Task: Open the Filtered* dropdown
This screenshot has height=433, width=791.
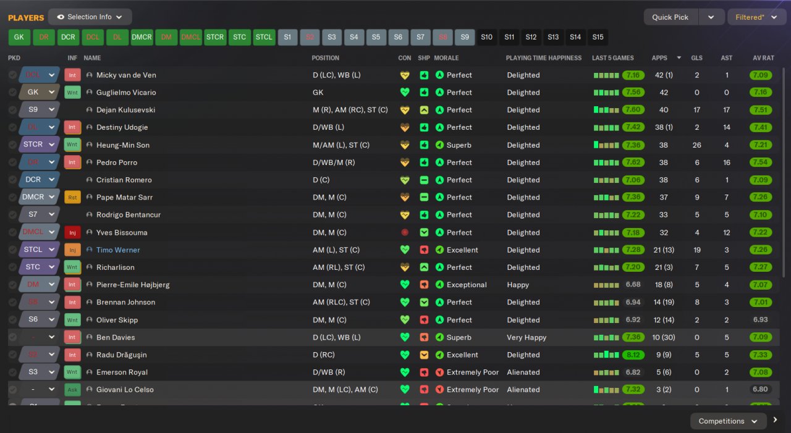Action: click(756, 17)
